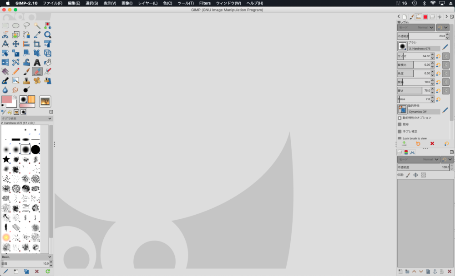Image resolution: width=455 pixels, height=276 pixels.
Task: Choose the Fuzzy Select magic wand
Action: click(37, 26)
